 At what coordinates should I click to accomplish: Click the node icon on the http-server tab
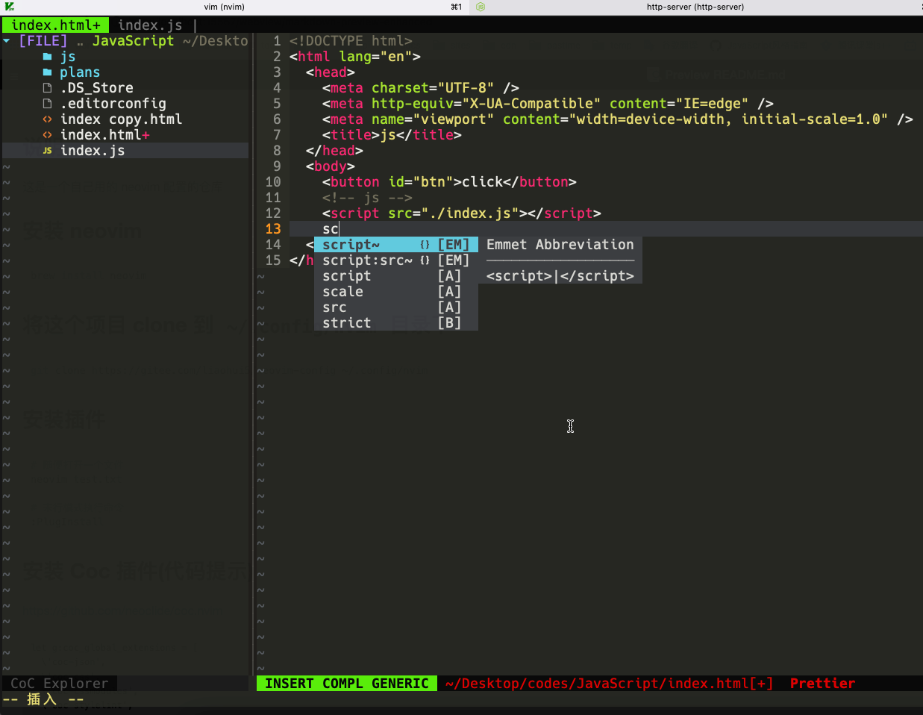481,7
